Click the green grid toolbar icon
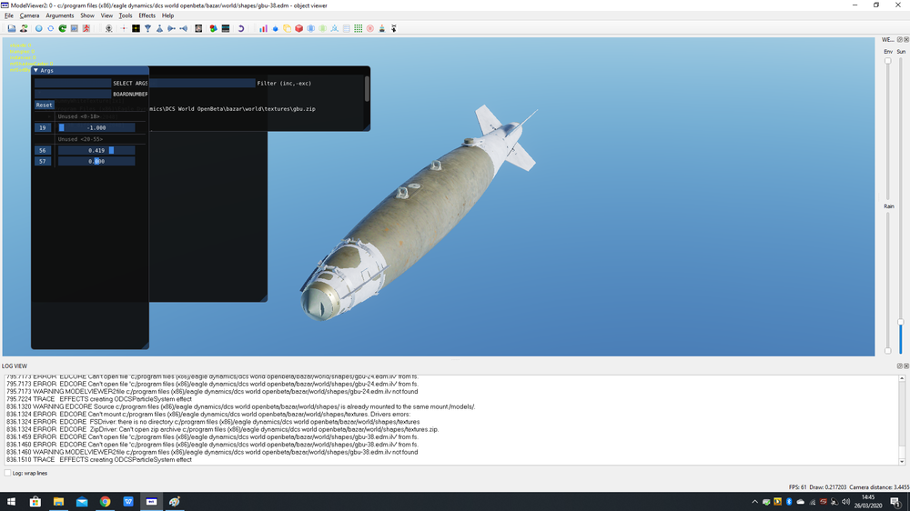Image resolution: width=910 pixels, height=511 pixels. (x=358, y=28)
